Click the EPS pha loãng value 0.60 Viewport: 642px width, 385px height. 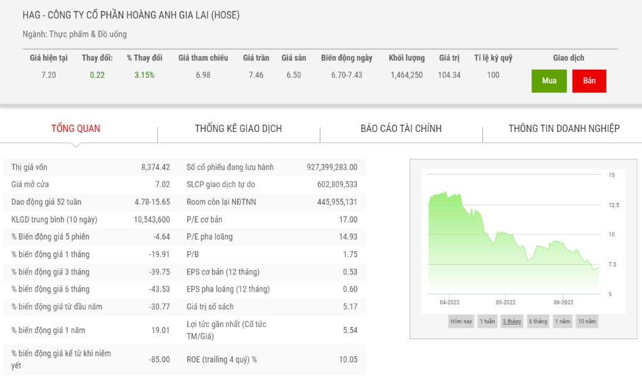tap(350, 289)
